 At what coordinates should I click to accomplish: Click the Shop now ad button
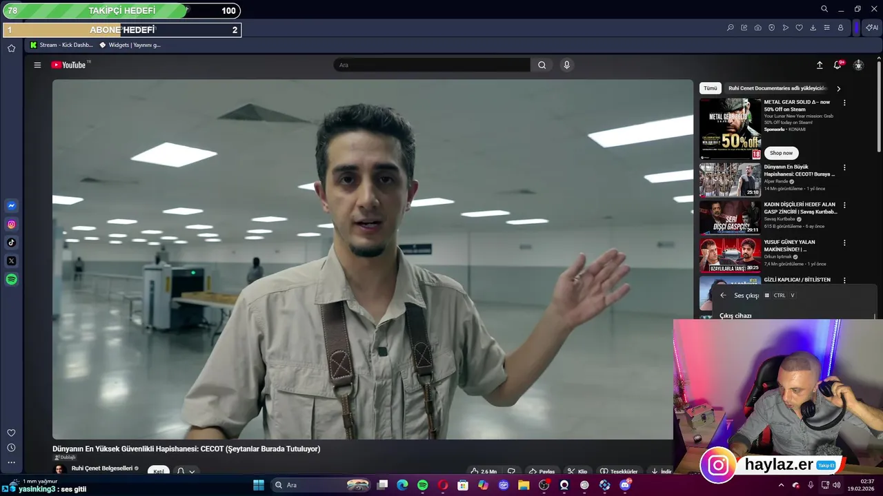pos(781,153)
